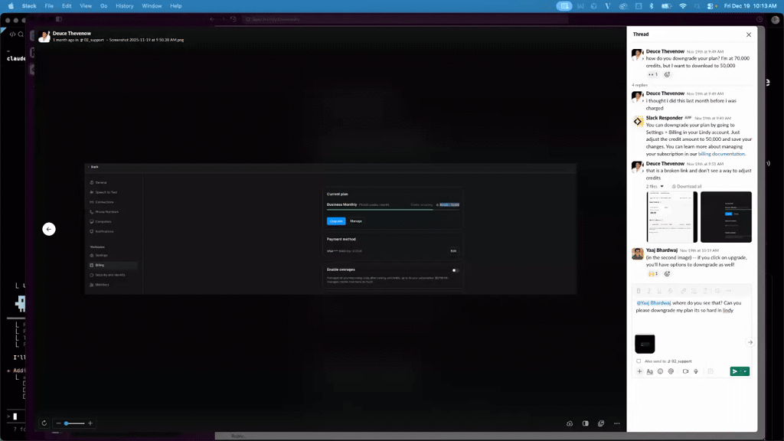784x441 pixels.
Task: Click the plus attach icon in composer
Action: point(639,371)
